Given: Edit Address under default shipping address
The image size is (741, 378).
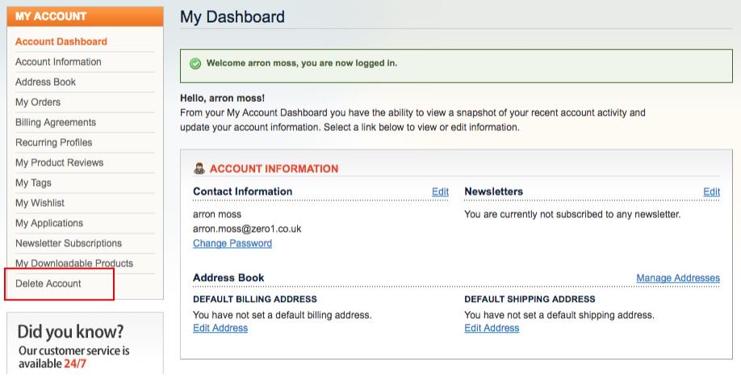Looking at the screenshot, I should pos(492,328).
